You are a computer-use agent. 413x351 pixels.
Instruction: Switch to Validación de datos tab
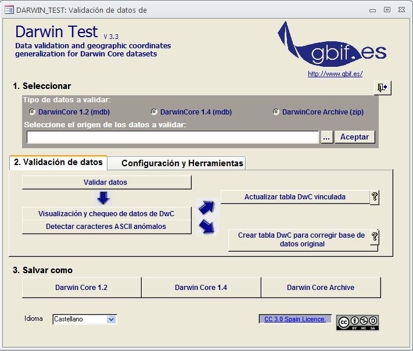tap(58, 162)
